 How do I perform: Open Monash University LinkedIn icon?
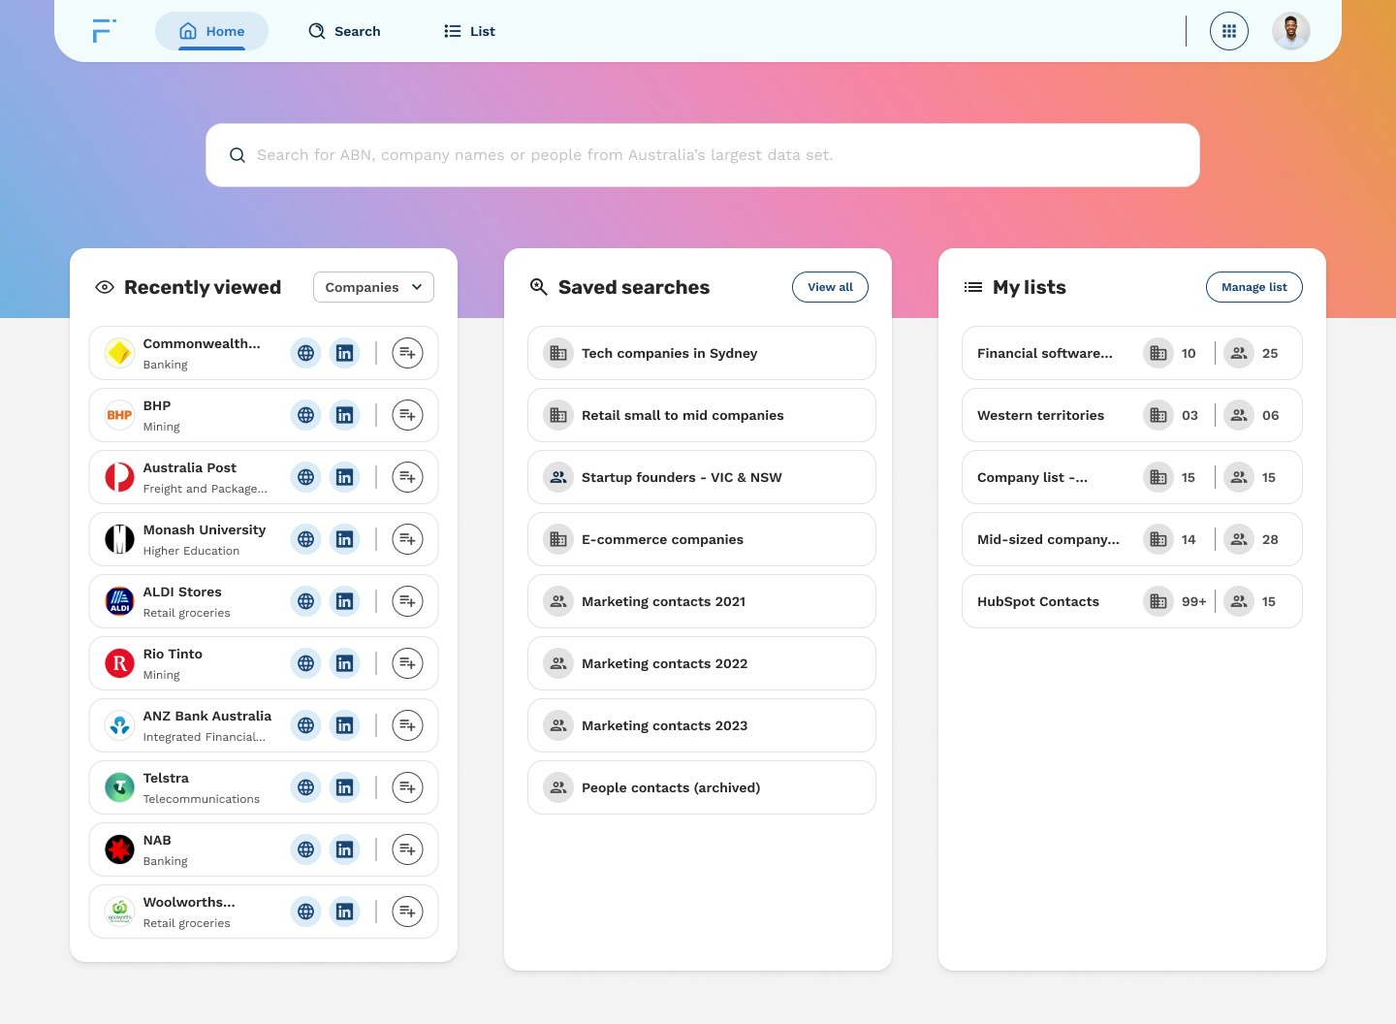tap(344, 539)
